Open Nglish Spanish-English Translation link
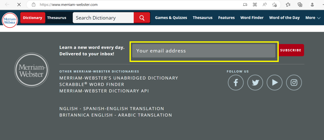324x140 pixels. pos(112,109)
